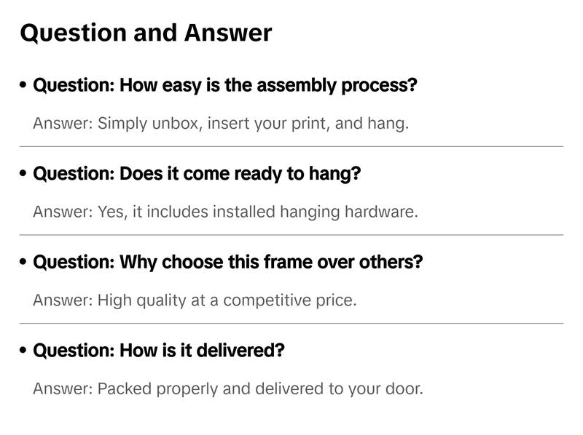The image size is (583, 435).
Task: Click the divider line below the hanging hardware answer
Action: click(x=291, y=235)
